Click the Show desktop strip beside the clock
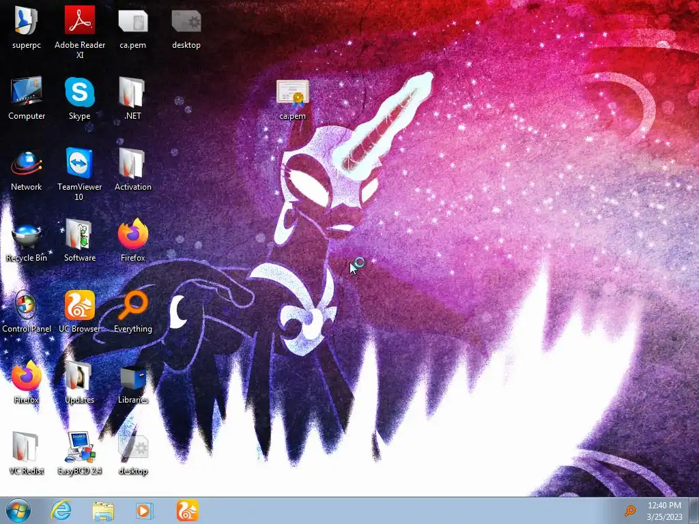699x524 pixels. click(x=694, y=510)
